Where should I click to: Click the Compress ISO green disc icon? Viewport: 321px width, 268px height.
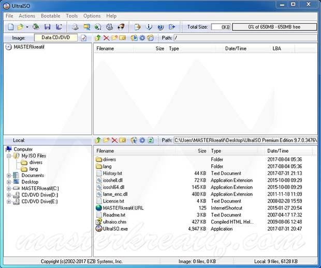click(98, 27)
